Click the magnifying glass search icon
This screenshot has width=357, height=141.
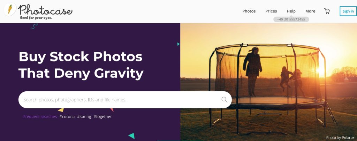coord(224,100)
